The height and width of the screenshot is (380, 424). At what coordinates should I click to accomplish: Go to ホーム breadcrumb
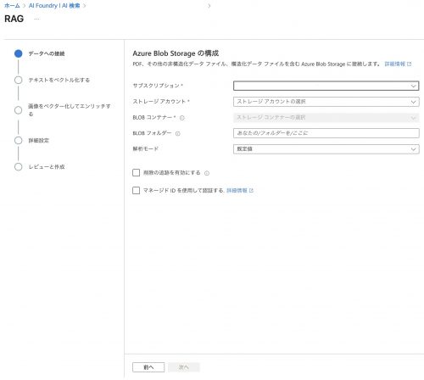tap(12, 6)
